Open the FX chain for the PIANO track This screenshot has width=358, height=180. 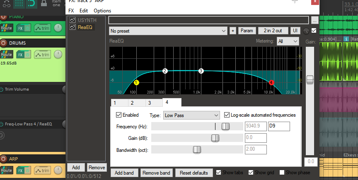point(20,28)
